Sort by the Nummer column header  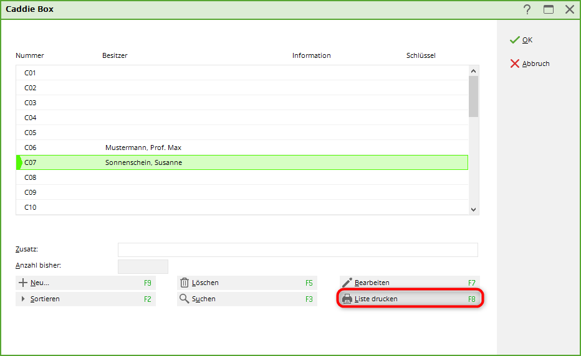click(x=30, y=55)
